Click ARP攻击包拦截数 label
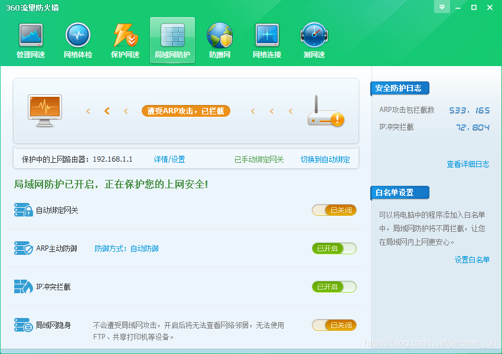The width and height of the screenshot is (502, 354). tap(406, 110)
